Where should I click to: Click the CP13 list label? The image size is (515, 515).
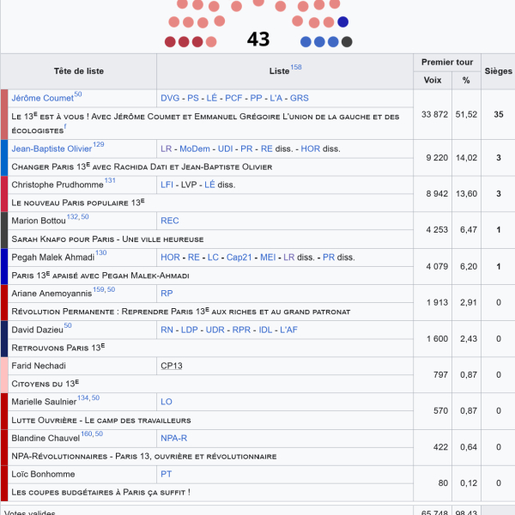(172, 366)
